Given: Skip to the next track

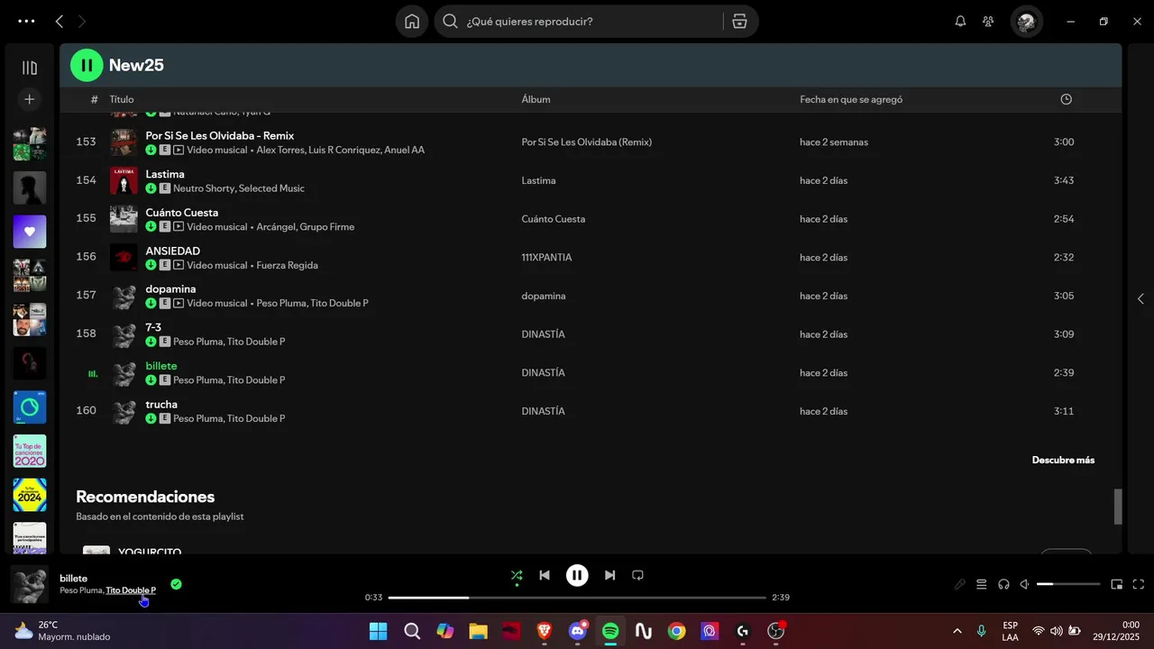Looking at the screenshot, I should coord(609,575).
